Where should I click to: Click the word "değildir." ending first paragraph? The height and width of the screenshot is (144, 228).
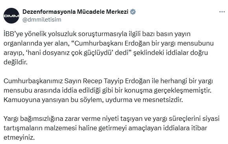pos(16,62)
